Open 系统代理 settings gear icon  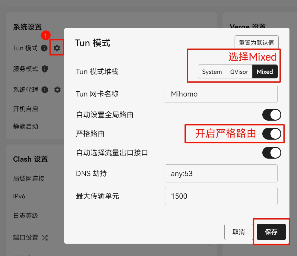click(x=57, y=90)
